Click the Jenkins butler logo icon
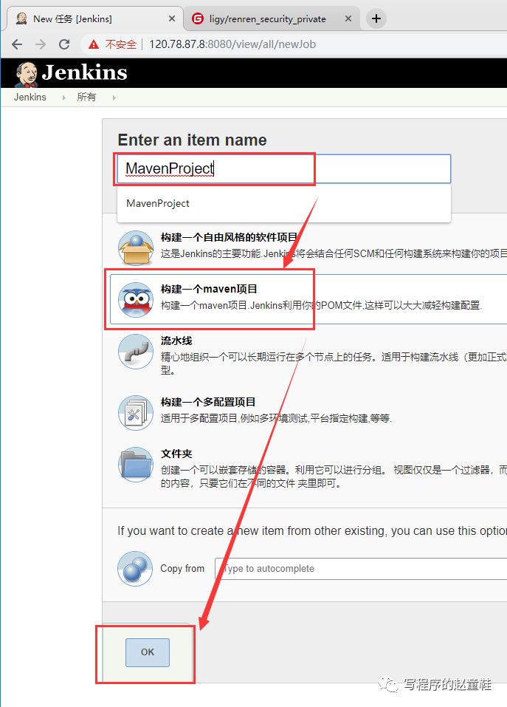The height and width of the screenshot is (707, 507). coord(26,74)
